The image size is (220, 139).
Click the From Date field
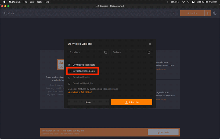click(x=88, y=52)
